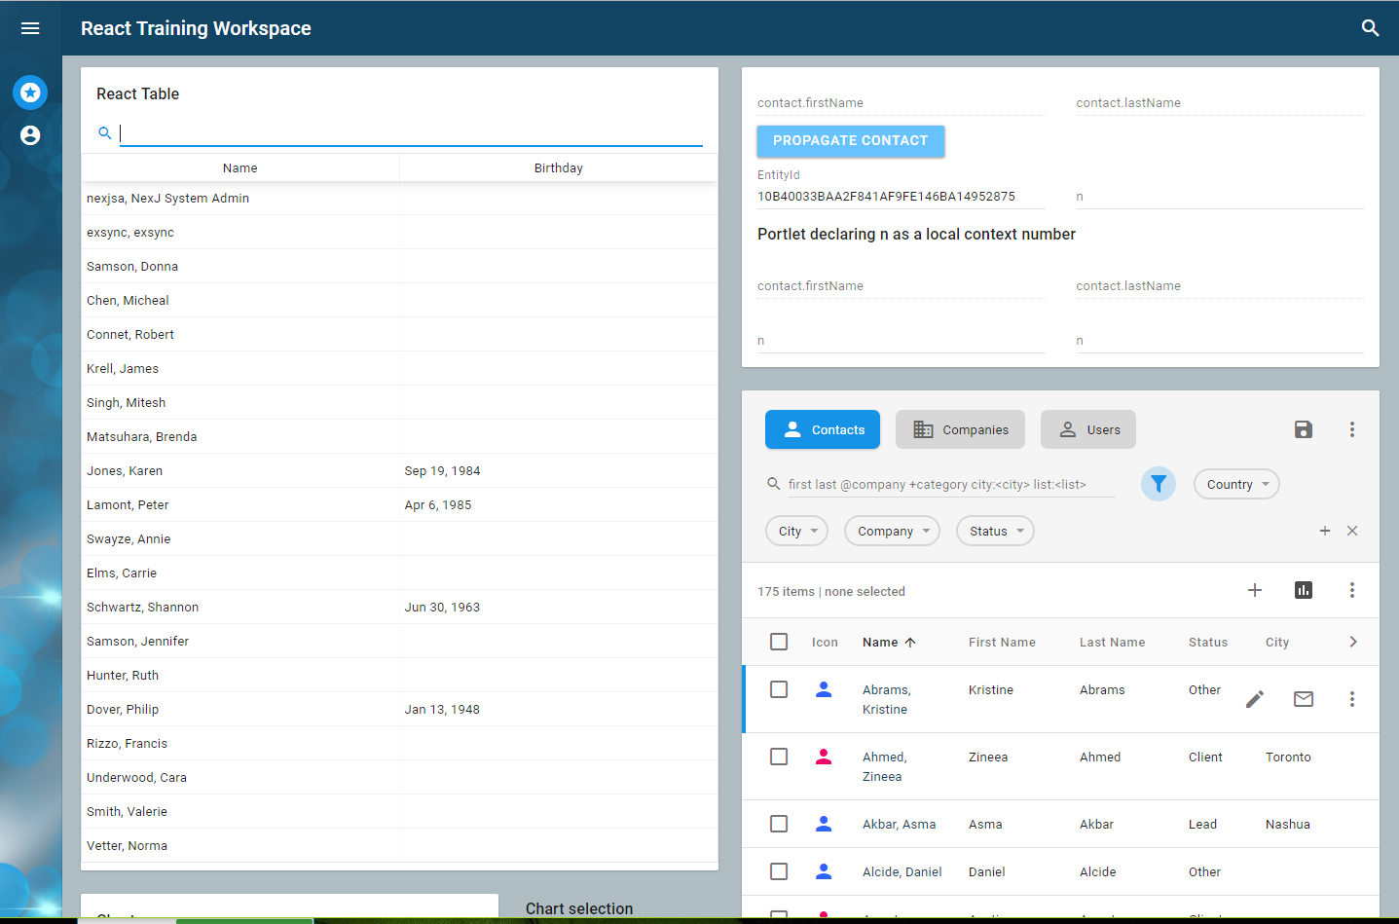Viewport: 1399px width, 924px height.
Task: Open the user profile icon in the sidebar
Action: pos(29,135)
